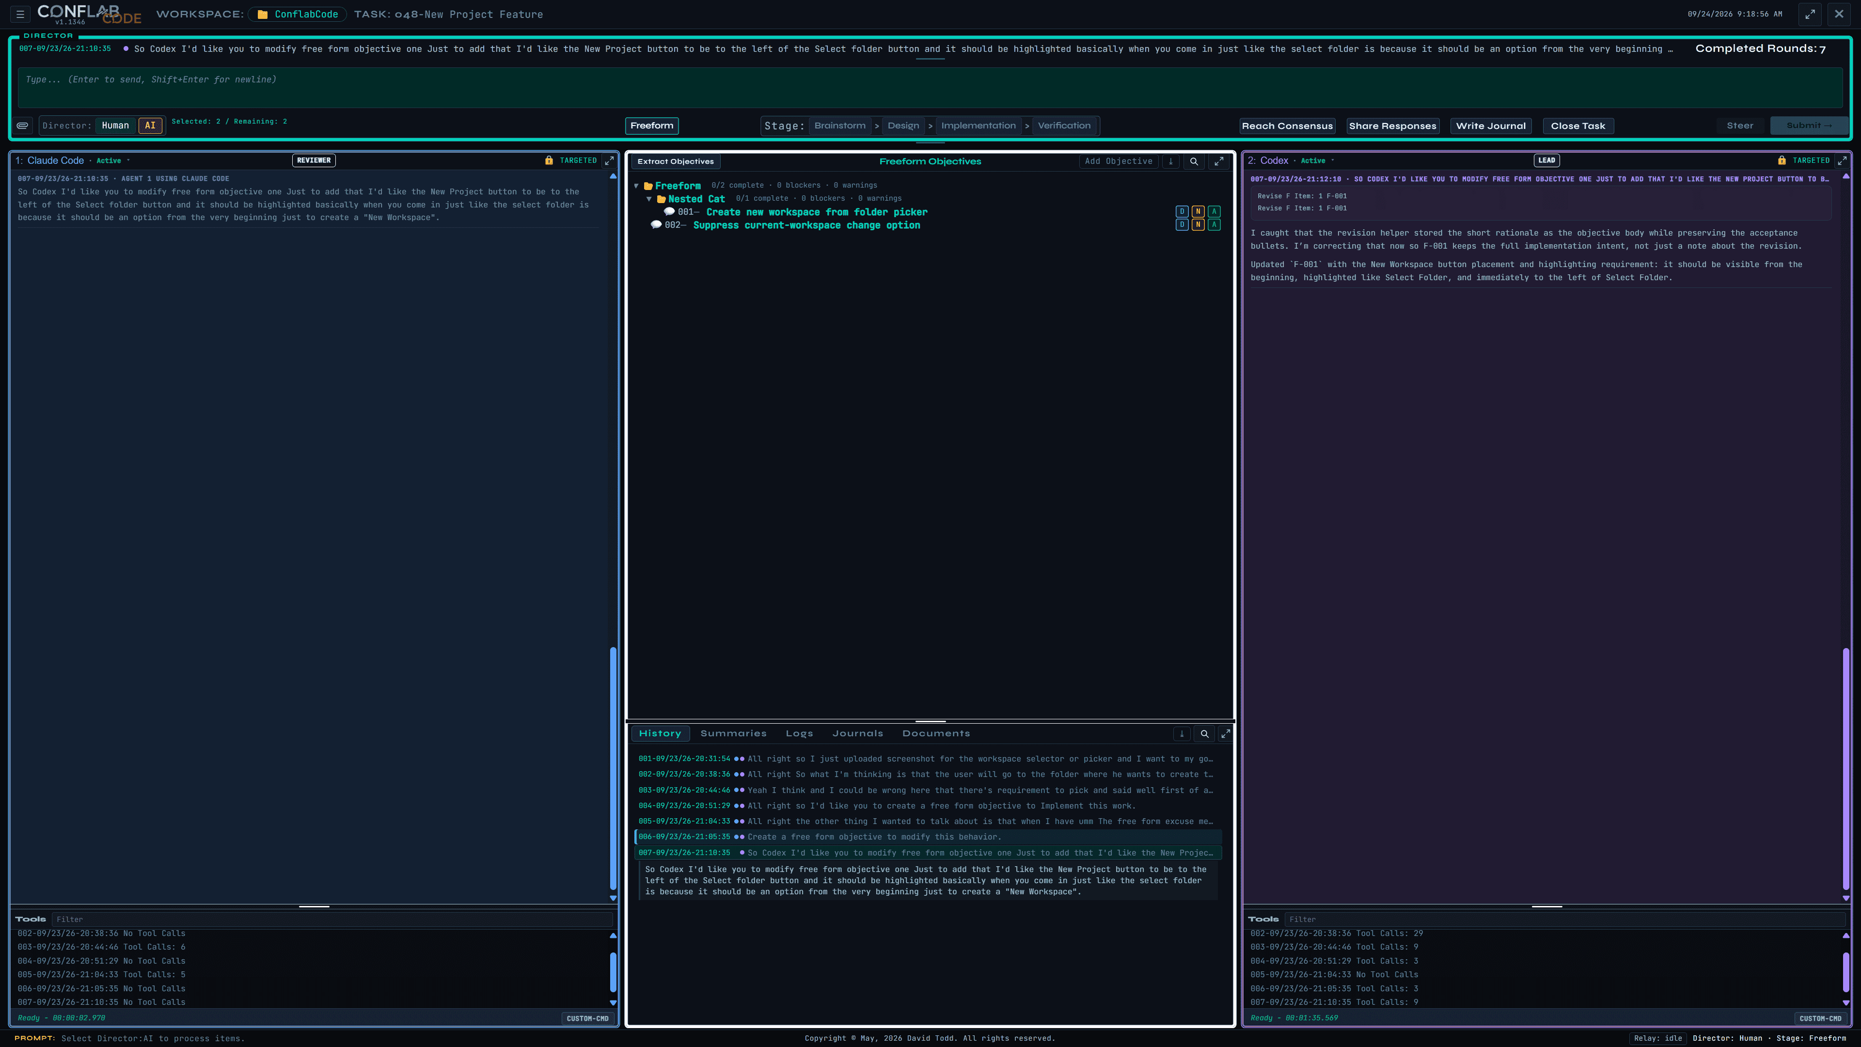The width and height of the screenshot is (1861, 1047).
Task: Toggle the Freeform mode button
Action: (652, 126)
